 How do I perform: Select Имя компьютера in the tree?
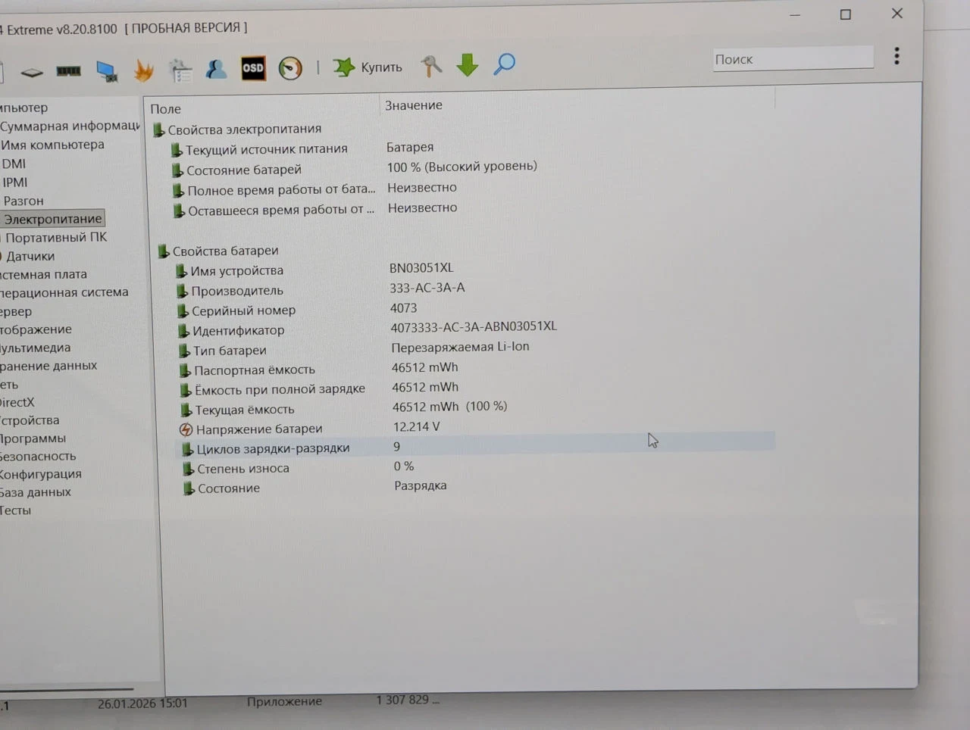pyautogui.click(x=52, y=145)
